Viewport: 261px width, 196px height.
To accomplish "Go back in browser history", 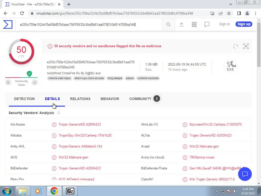I will 6,13.
